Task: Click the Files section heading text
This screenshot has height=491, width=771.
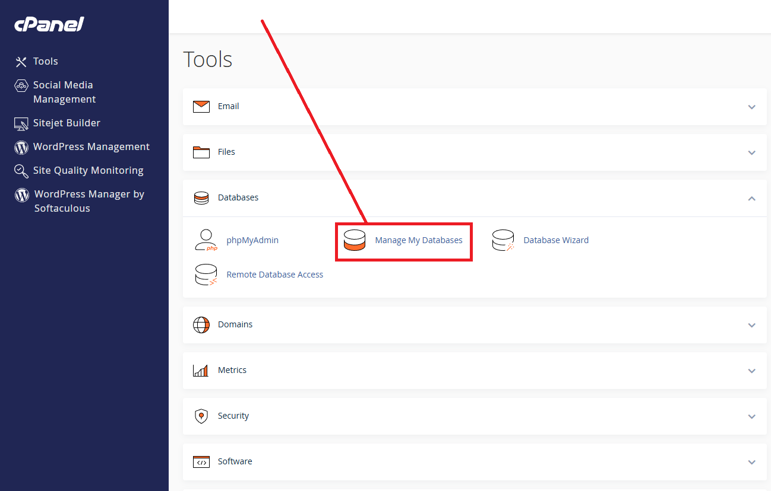Action: tap(226, 152)
